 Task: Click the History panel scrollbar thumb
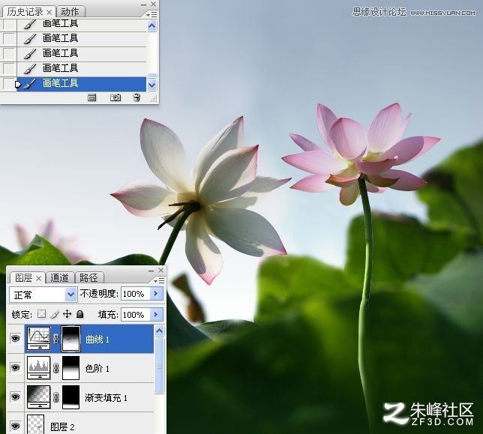click(x=151, y=76)
